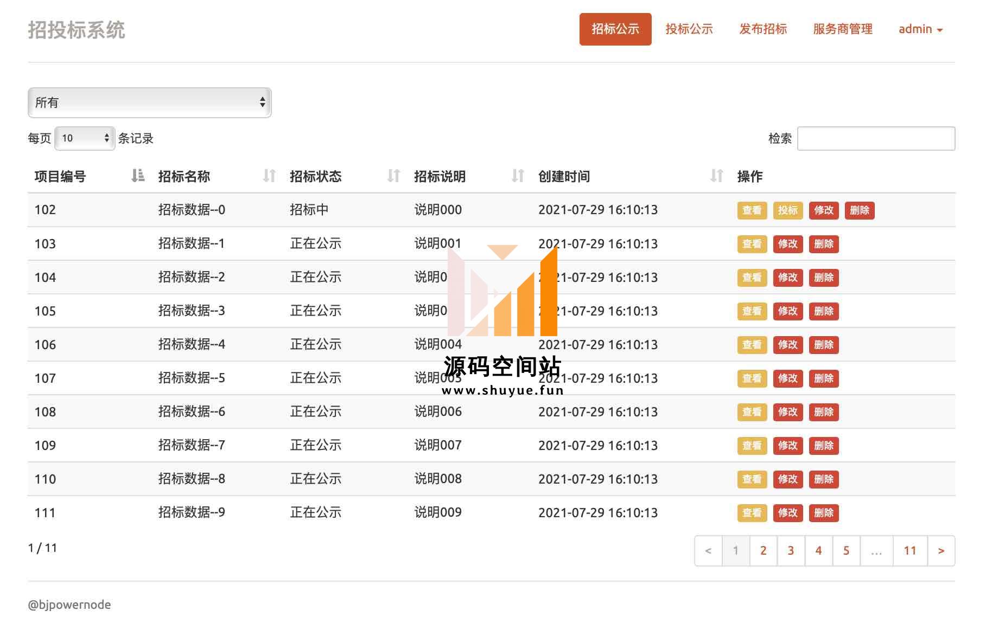Go to next page with > button
Viewport: 1005px width, 643px height.
(x=942, y=551)
